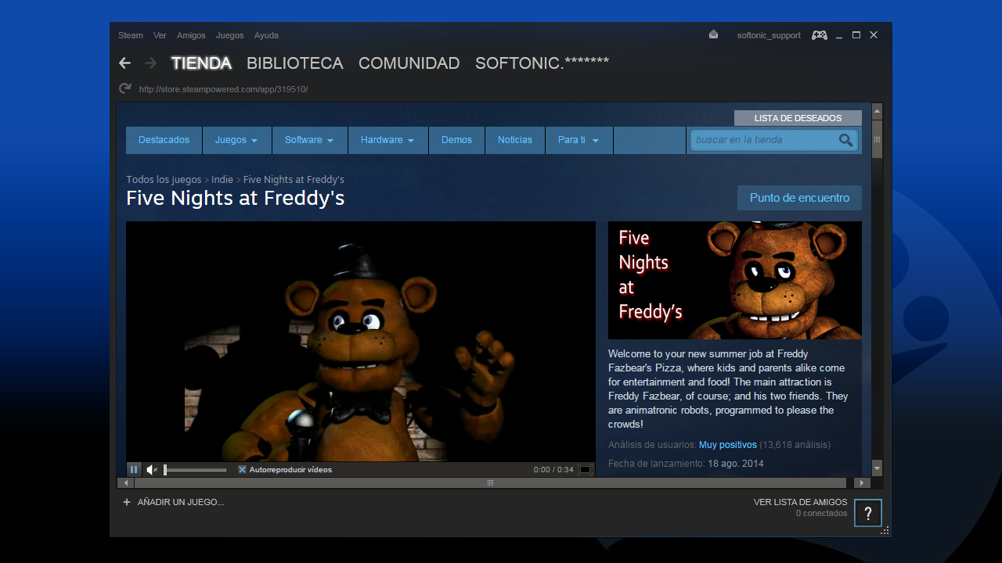Click the scroll down arrow

tap(877, 469)
